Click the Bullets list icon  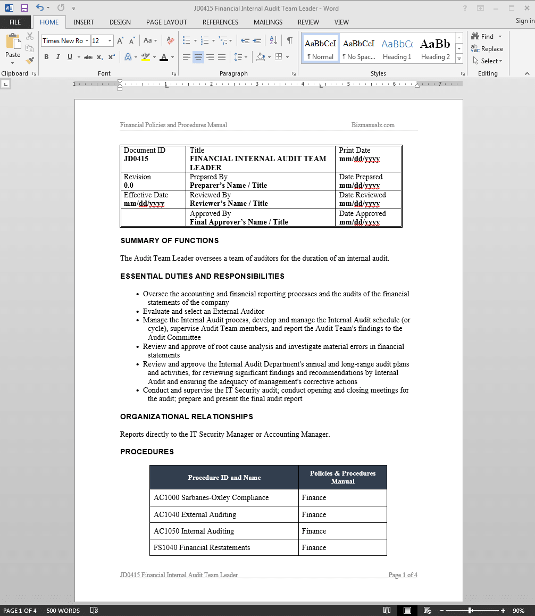(187, 40)
